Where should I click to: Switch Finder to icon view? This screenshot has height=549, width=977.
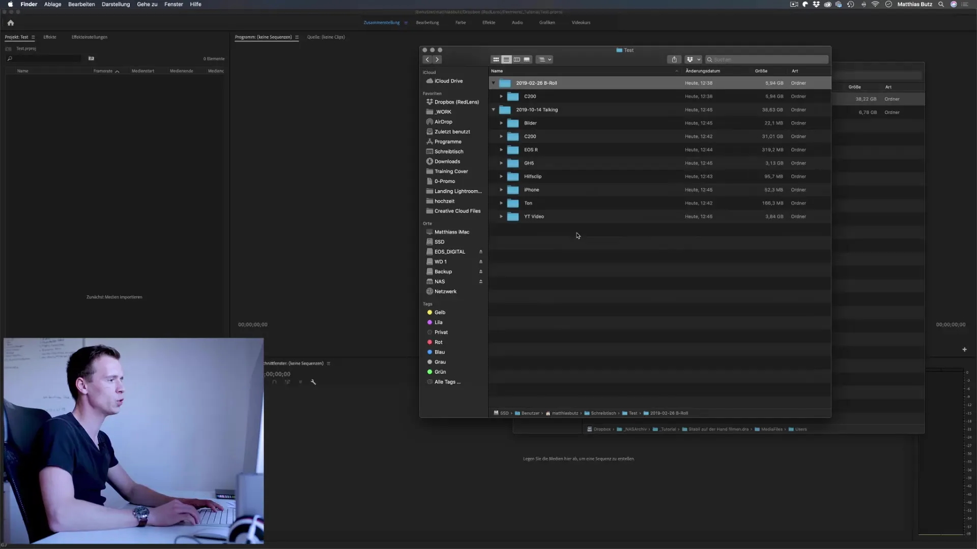point(496,59)
